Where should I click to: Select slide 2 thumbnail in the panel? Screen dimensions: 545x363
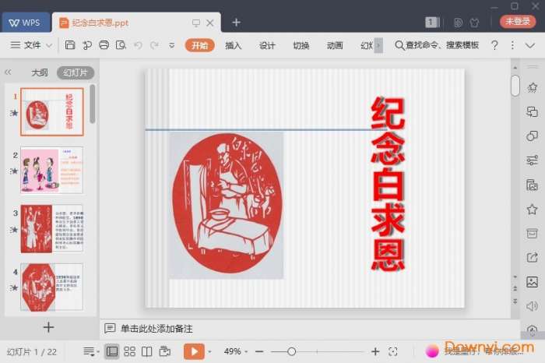coord(52,170)
